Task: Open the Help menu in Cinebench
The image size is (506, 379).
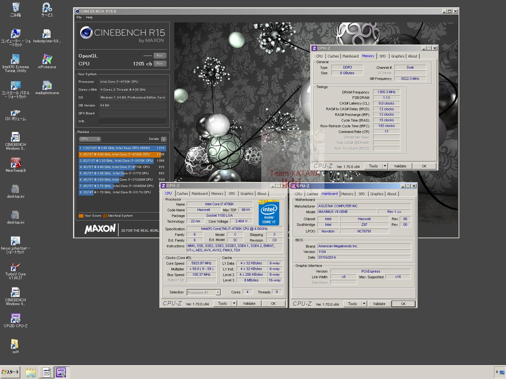Action: pyautogui.click(x=89, y=17)
